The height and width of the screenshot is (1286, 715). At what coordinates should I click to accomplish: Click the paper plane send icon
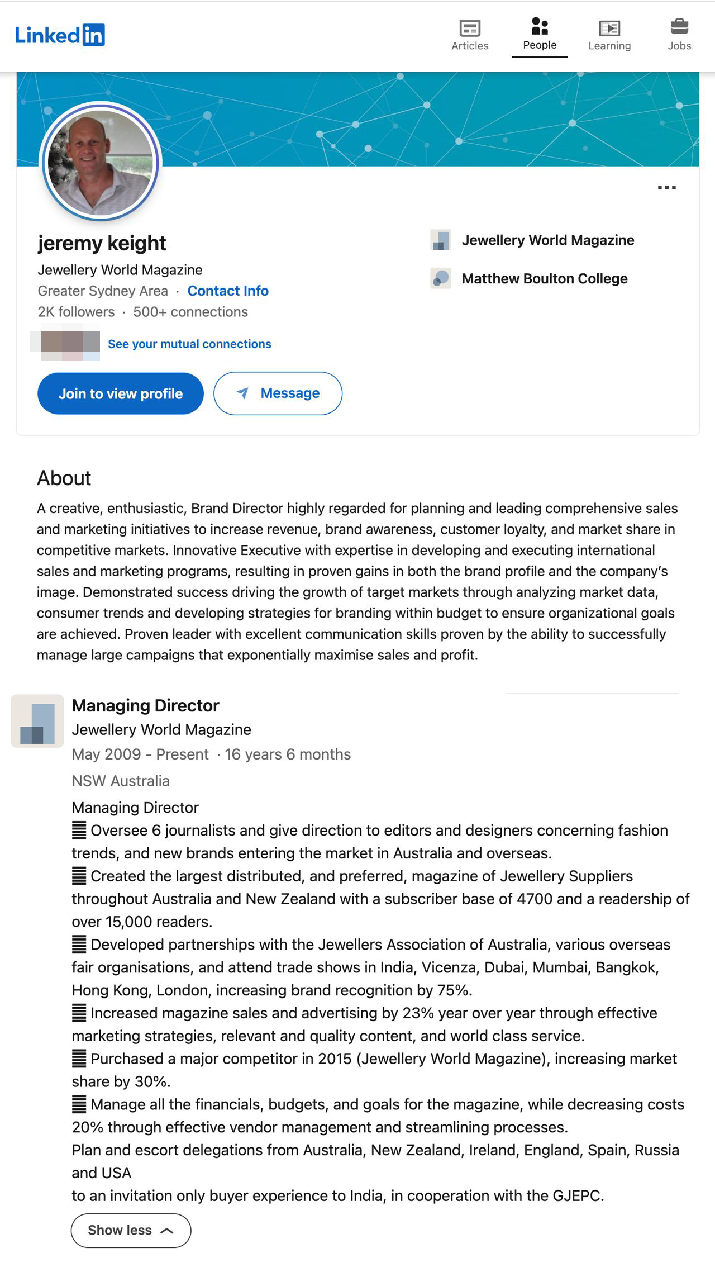242,393
